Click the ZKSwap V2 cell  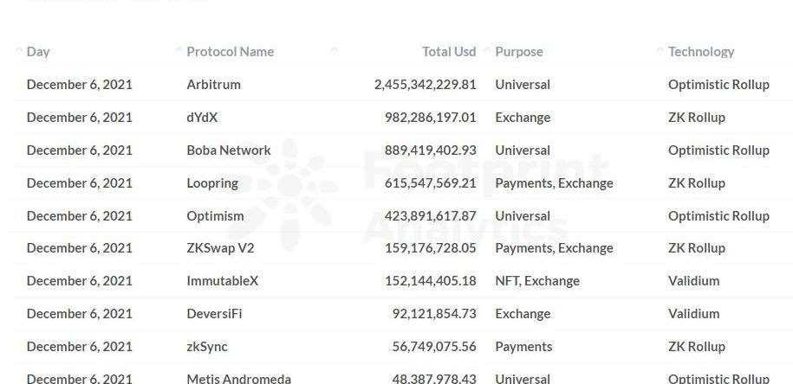point(220,248)
